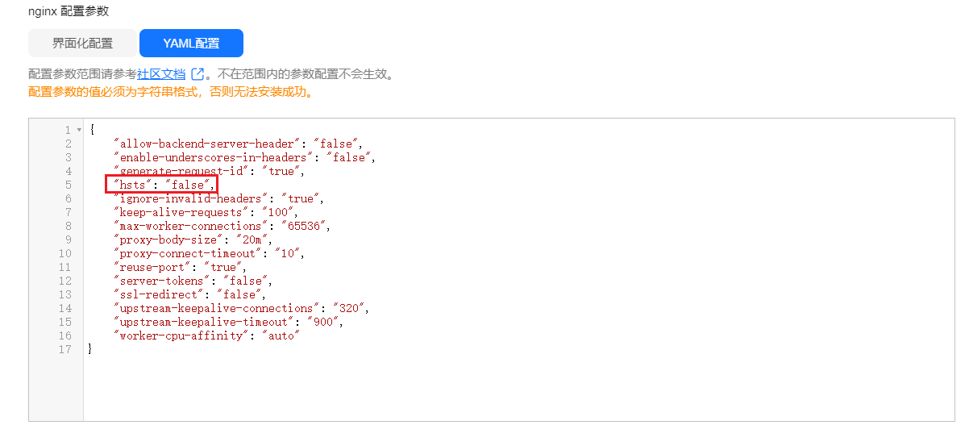
Task: Click the ignore-invalid-headers line
Action: [x=218, y=198]
